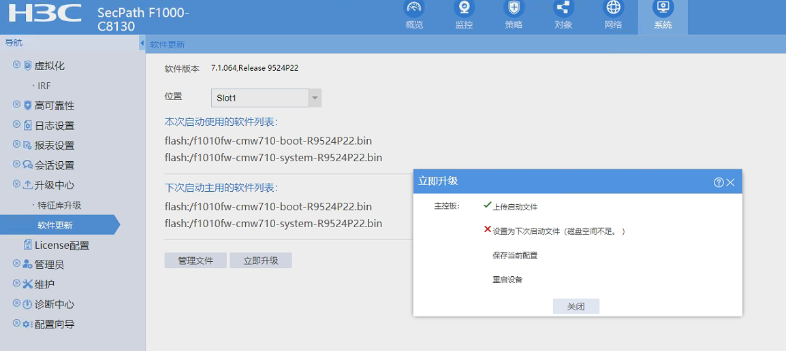Click the 日志设置 log icon
The image size is (786, 351).
pyautogui.click(x=27, y=125)
